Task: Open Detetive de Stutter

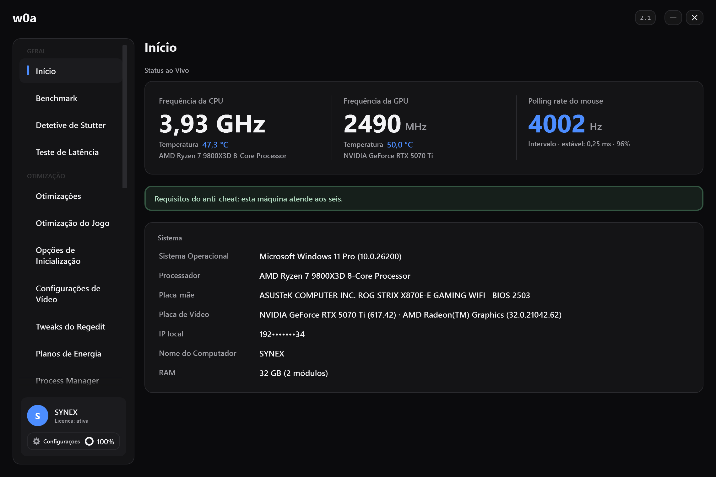Action: tap(71, 125)
